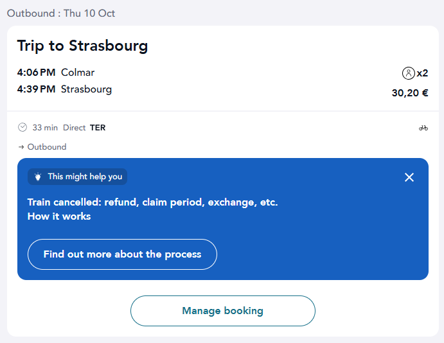
Task: Click the 4:39 PM Strasbourg arrival
Action: (64, 89)
